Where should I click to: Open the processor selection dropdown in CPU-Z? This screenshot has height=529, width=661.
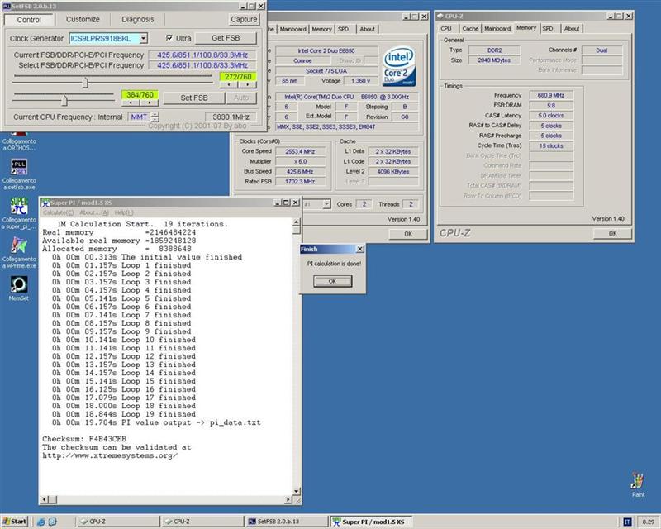coord(326,204)
